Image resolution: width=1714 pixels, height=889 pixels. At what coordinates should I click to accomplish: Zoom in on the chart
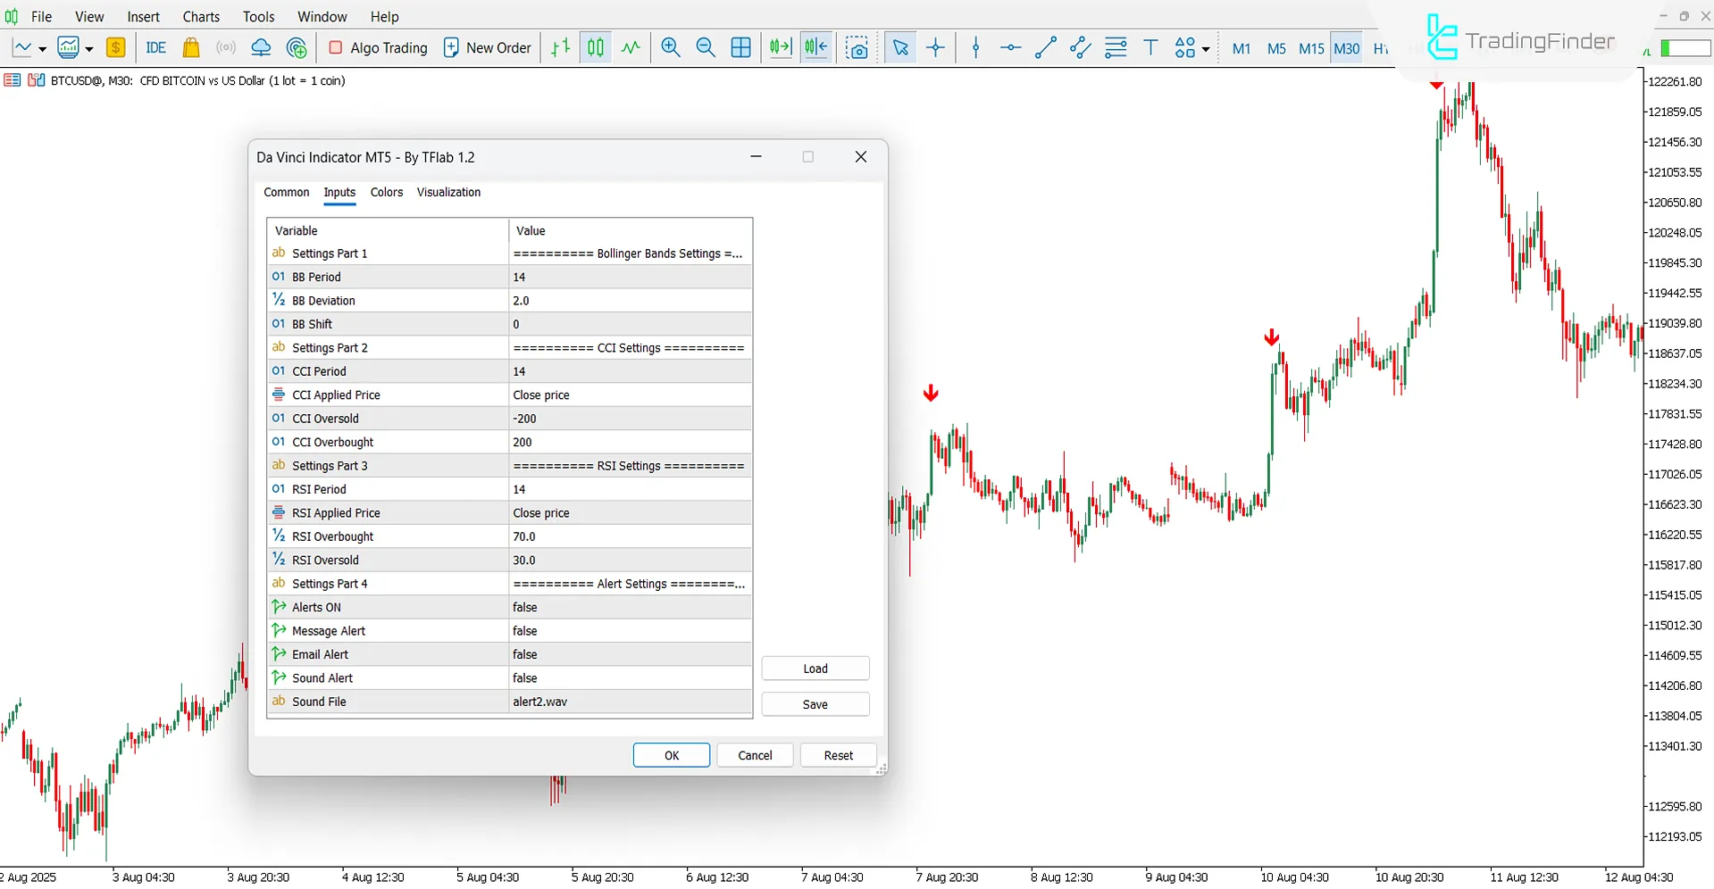tap(670, 47)
